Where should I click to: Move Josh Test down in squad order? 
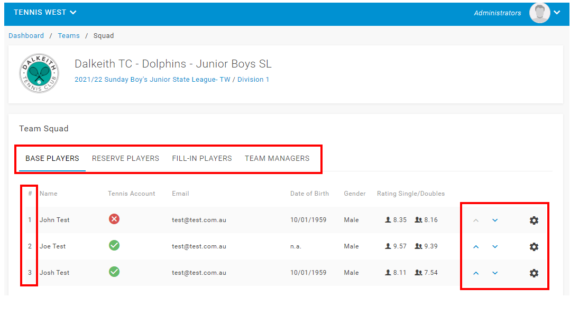[x=495, y=273]
